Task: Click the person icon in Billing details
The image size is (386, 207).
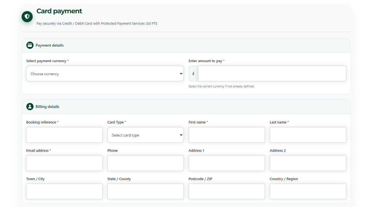Action: tap(30, 107)
